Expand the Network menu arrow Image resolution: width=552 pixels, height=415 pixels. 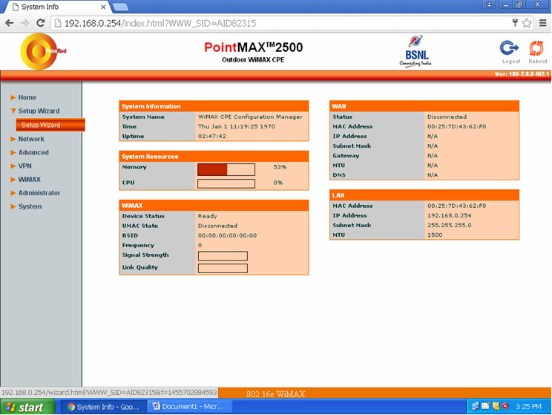coord(13,139)
